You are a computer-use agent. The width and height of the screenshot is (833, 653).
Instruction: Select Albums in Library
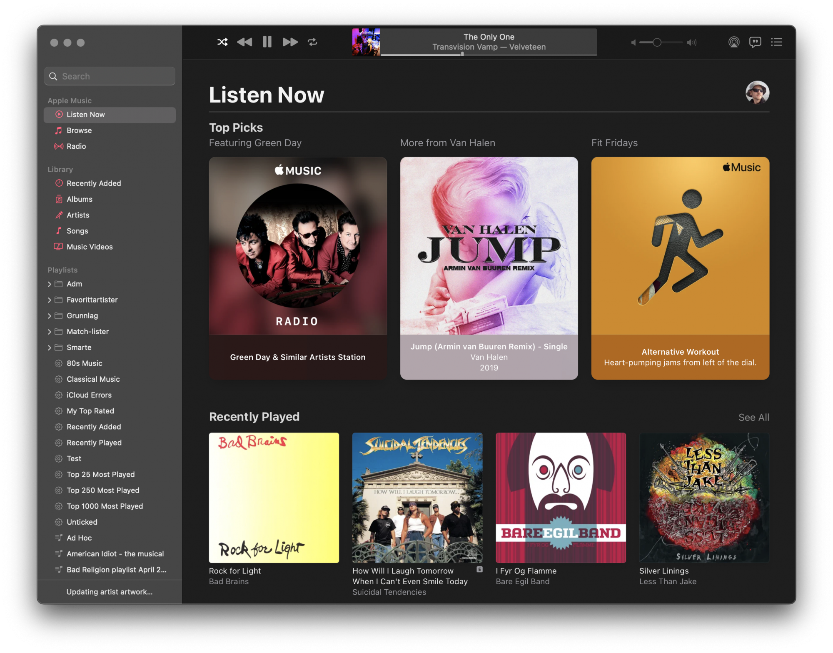80,199
